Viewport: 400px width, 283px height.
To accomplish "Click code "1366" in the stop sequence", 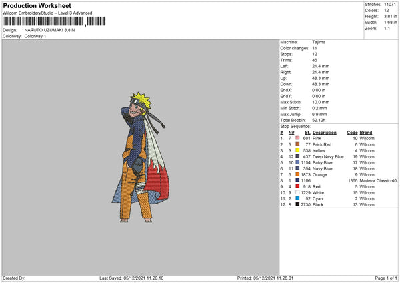I will point(353,180).
